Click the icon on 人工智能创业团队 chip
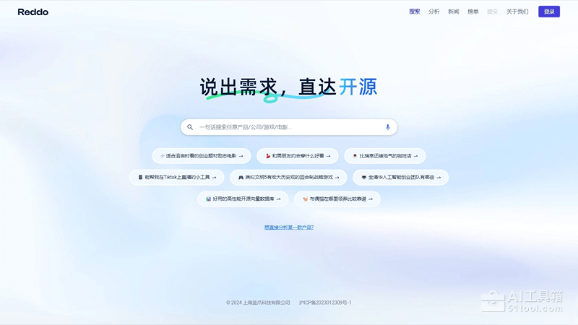The image size is (578, 325). click(x=363, y=177)
